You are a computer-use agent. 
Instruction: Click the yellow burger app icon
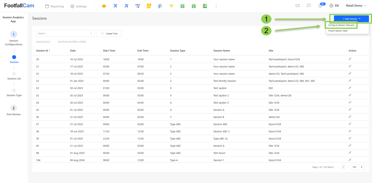104,6
